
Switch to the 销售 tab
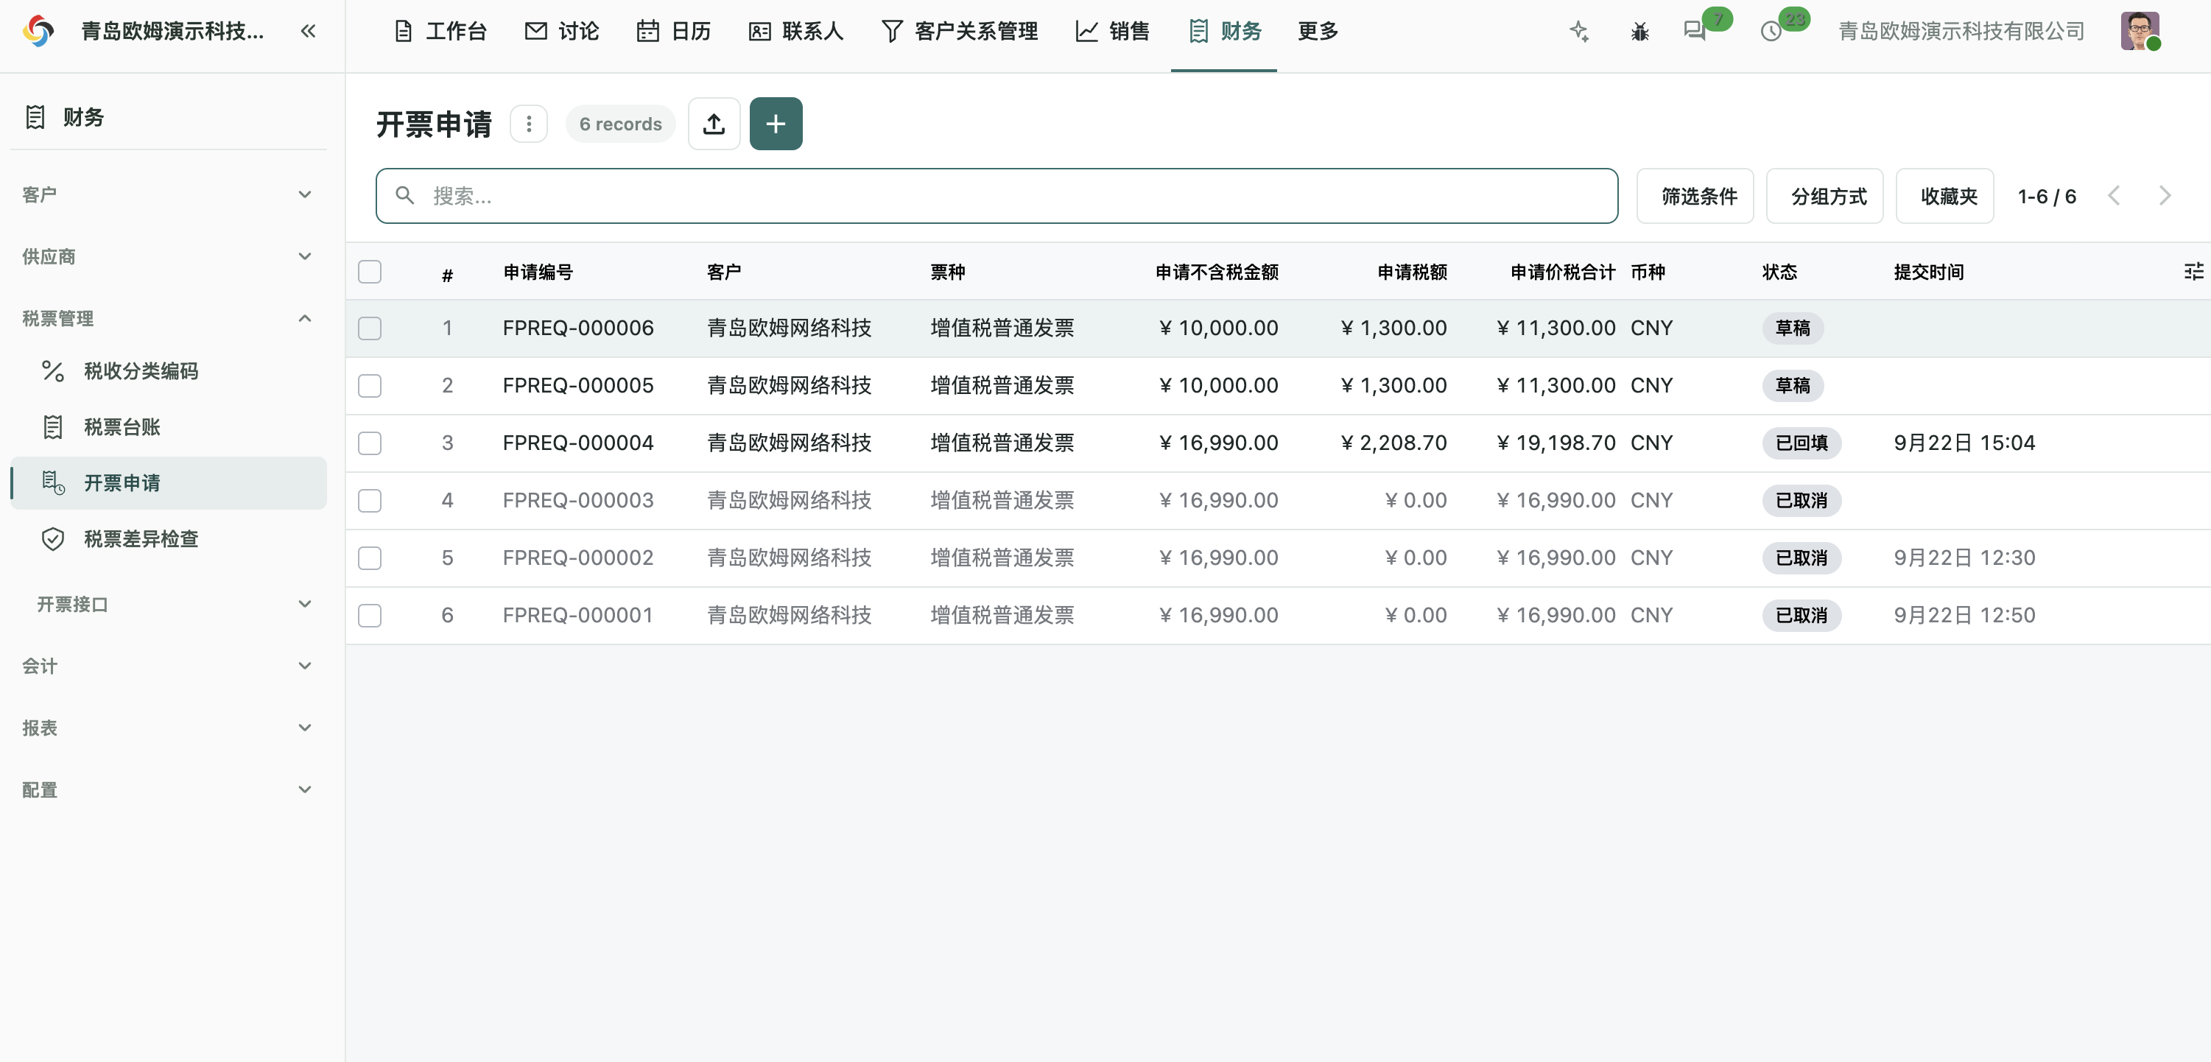pyautogui.click(x=1112, y=32)
